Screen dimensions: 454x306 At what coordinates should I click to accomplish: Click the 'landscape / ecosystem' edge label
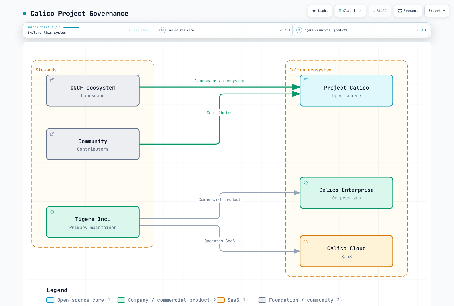coord(220,81)
